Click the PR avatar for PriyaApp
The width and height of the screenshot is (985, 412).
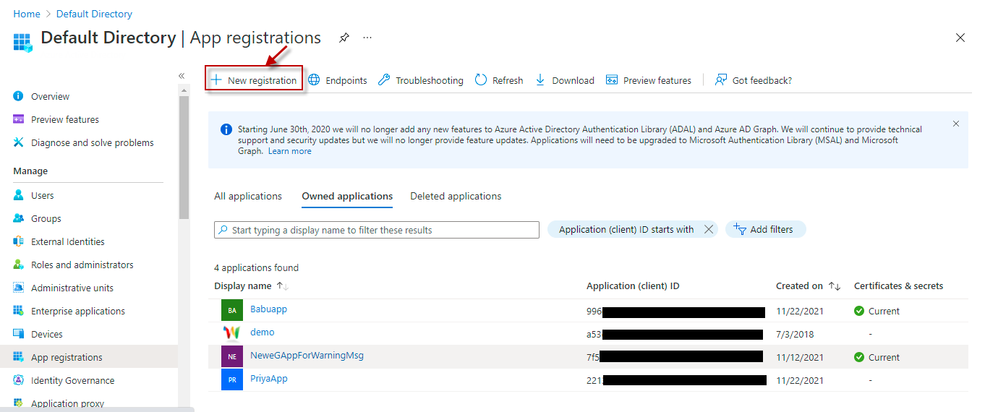232,379
